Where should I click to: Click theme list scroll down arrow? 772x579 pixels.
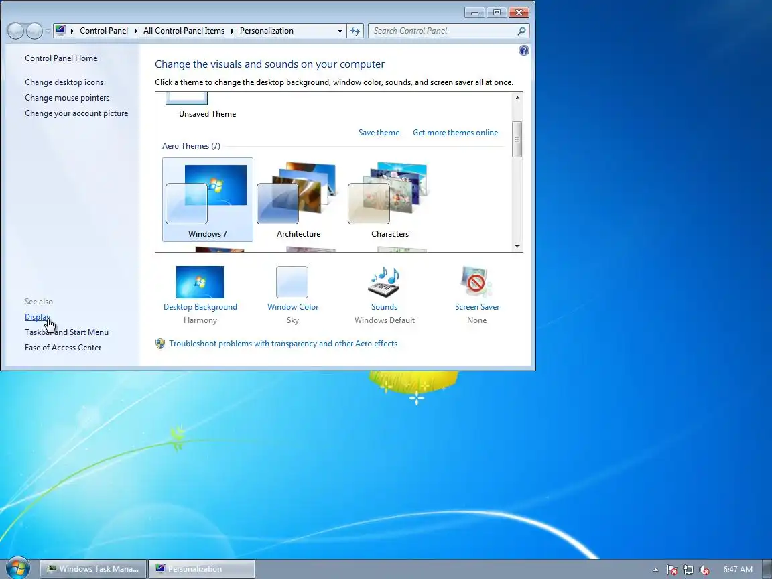tap(517, 246)
